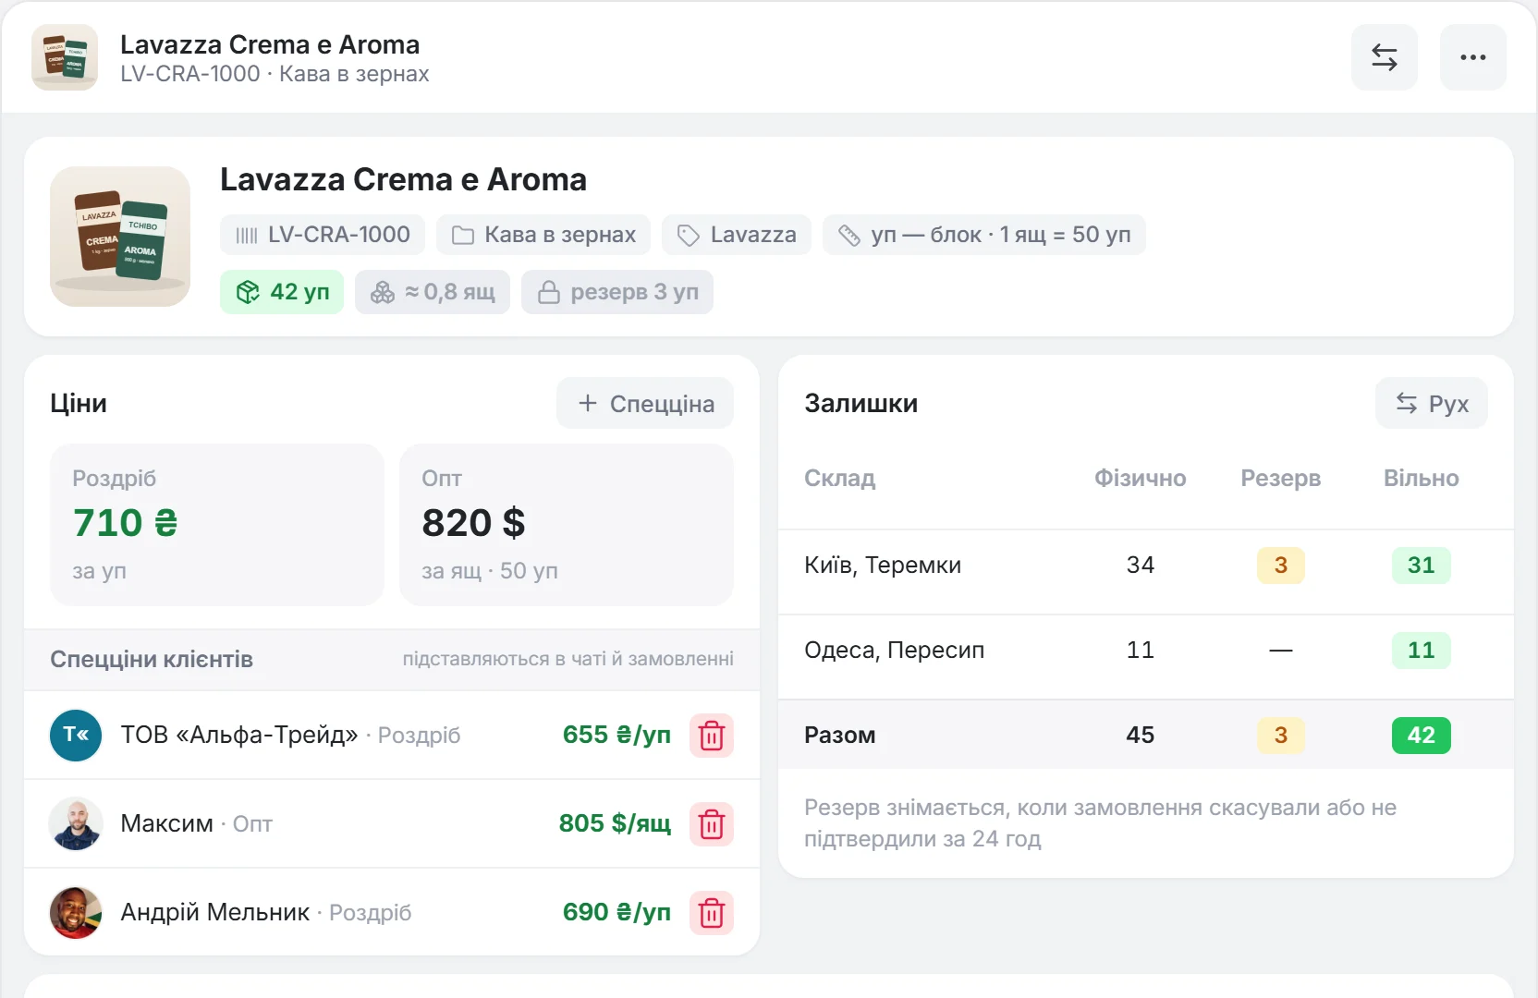The width and height of the screenshot is (1538, 998).
Task: Delete the ТОВ «Альфа-Трейд» special price
Action: coord(712,736)
